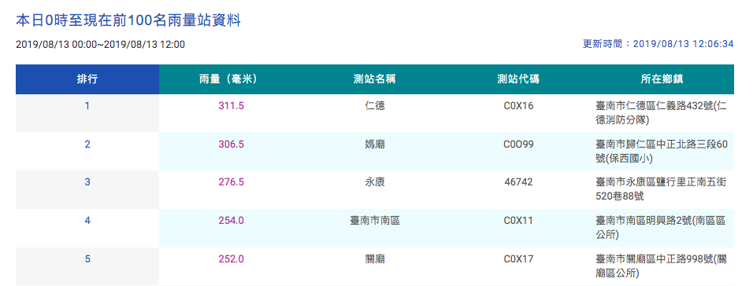753x286 pixels.
Task: Select rainfall value 254.0
Action: (231, 221)
